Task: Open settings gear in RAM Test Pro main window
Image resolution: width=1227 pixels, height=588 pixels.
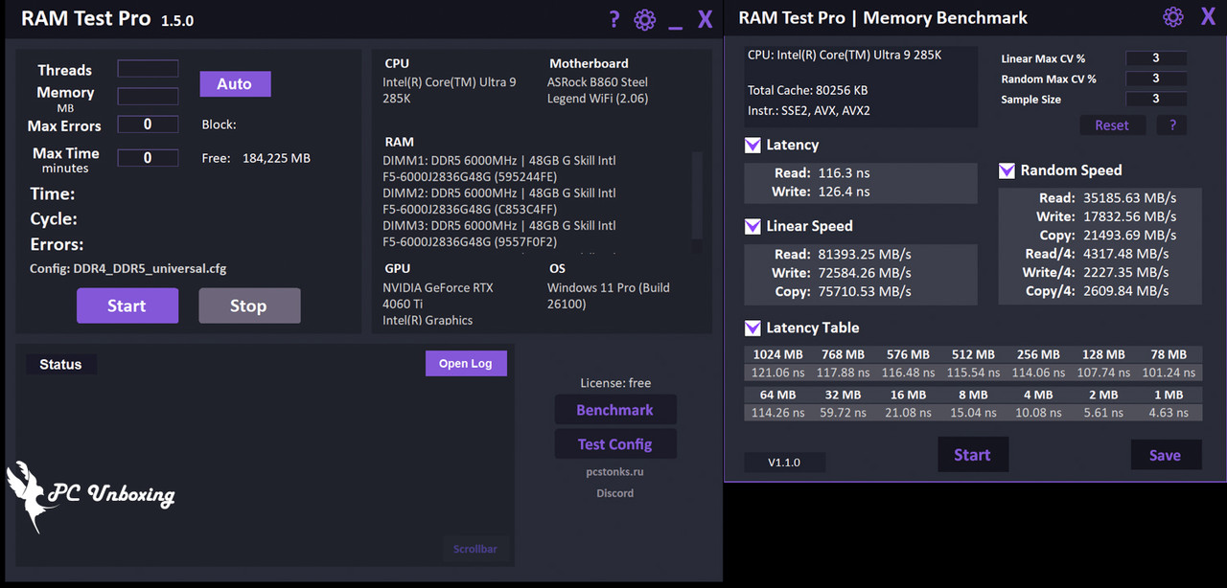Action: click(645, 19)
